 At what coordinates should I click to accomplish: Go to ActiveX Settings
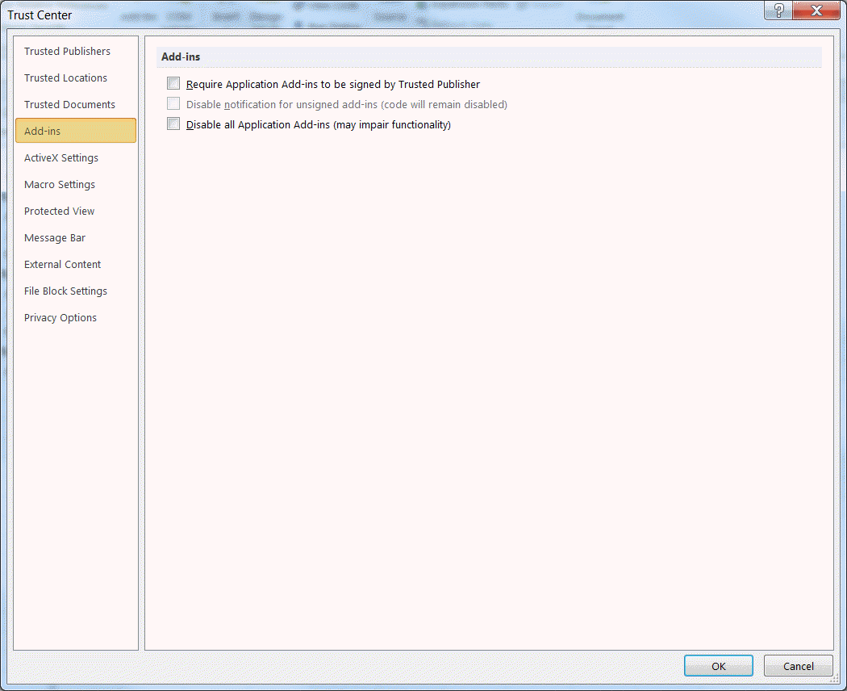click(61, 158)
